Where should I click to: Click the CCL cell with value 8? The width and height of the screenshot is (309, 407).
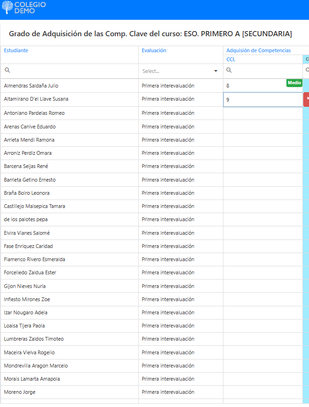click(254, 86)
